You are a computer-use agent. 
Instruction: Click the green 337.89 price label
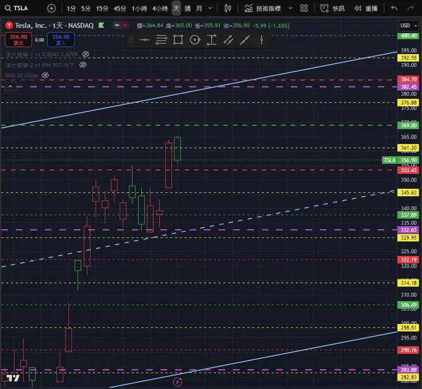(x=408, y=215)
